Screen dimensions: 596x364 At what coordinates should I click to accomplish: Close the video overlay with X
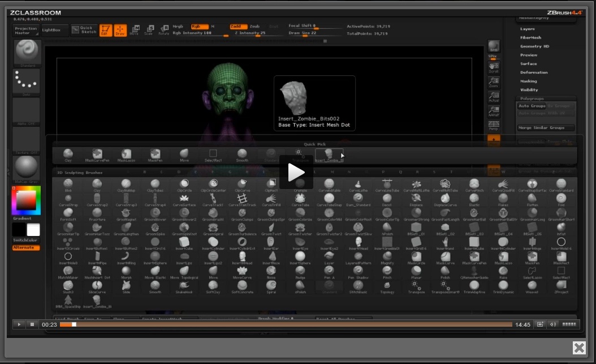tap(579, 348)
